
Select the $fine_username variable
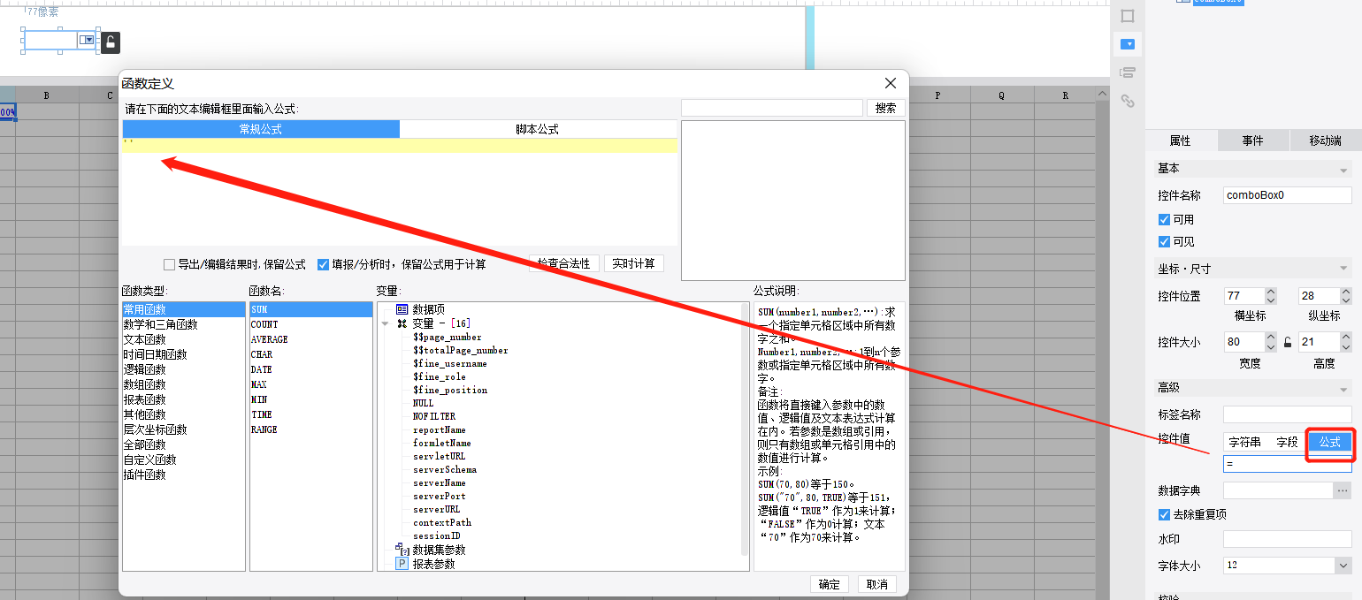[449, 363]
